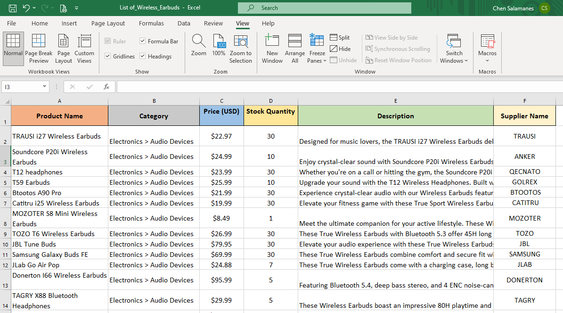
Task: Select the SAMSUNG supplier cell
Action: tap(524, 255)
